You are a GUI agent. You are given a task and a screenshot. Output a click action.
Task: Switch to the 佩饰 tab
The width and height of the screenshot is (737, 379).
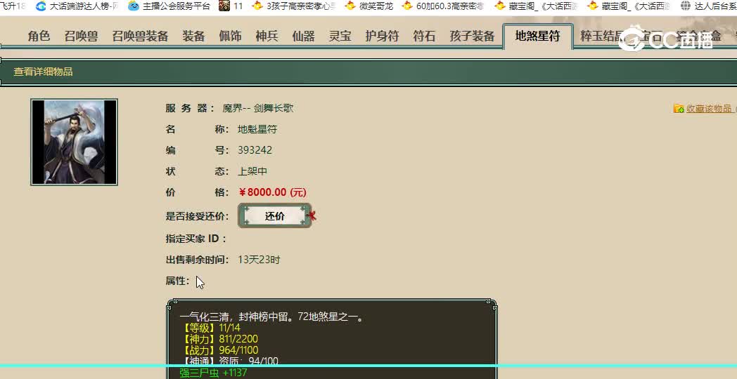231,36
